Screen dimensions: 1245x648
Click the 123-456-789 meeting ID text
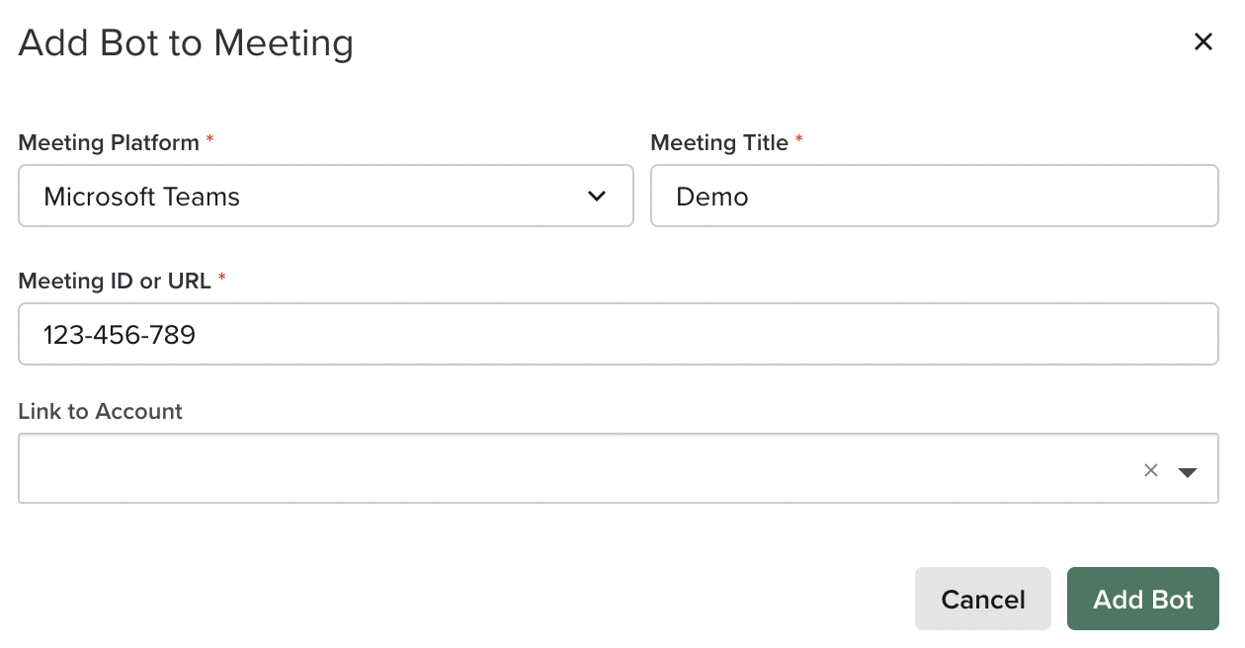120,334
